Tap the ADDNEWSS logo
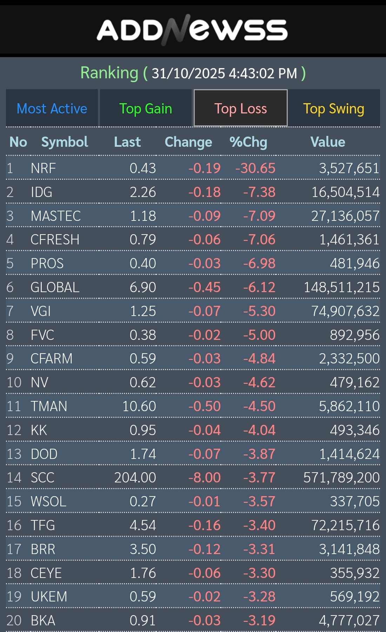 (192, 30)
